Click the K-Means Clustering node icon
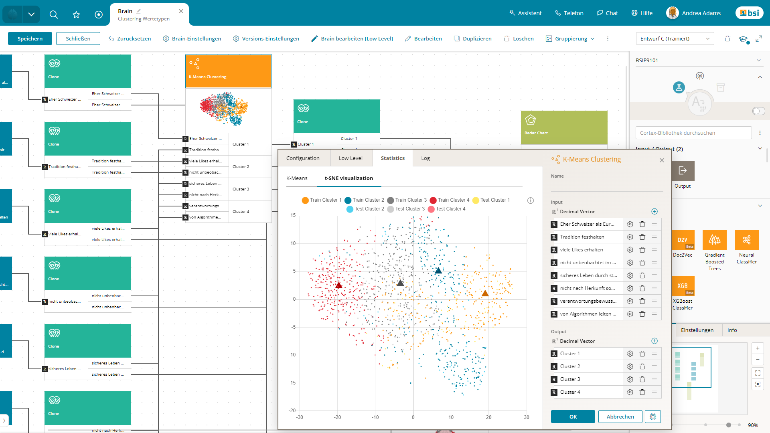Screen dimensions: 770x433 coord(196,63)
